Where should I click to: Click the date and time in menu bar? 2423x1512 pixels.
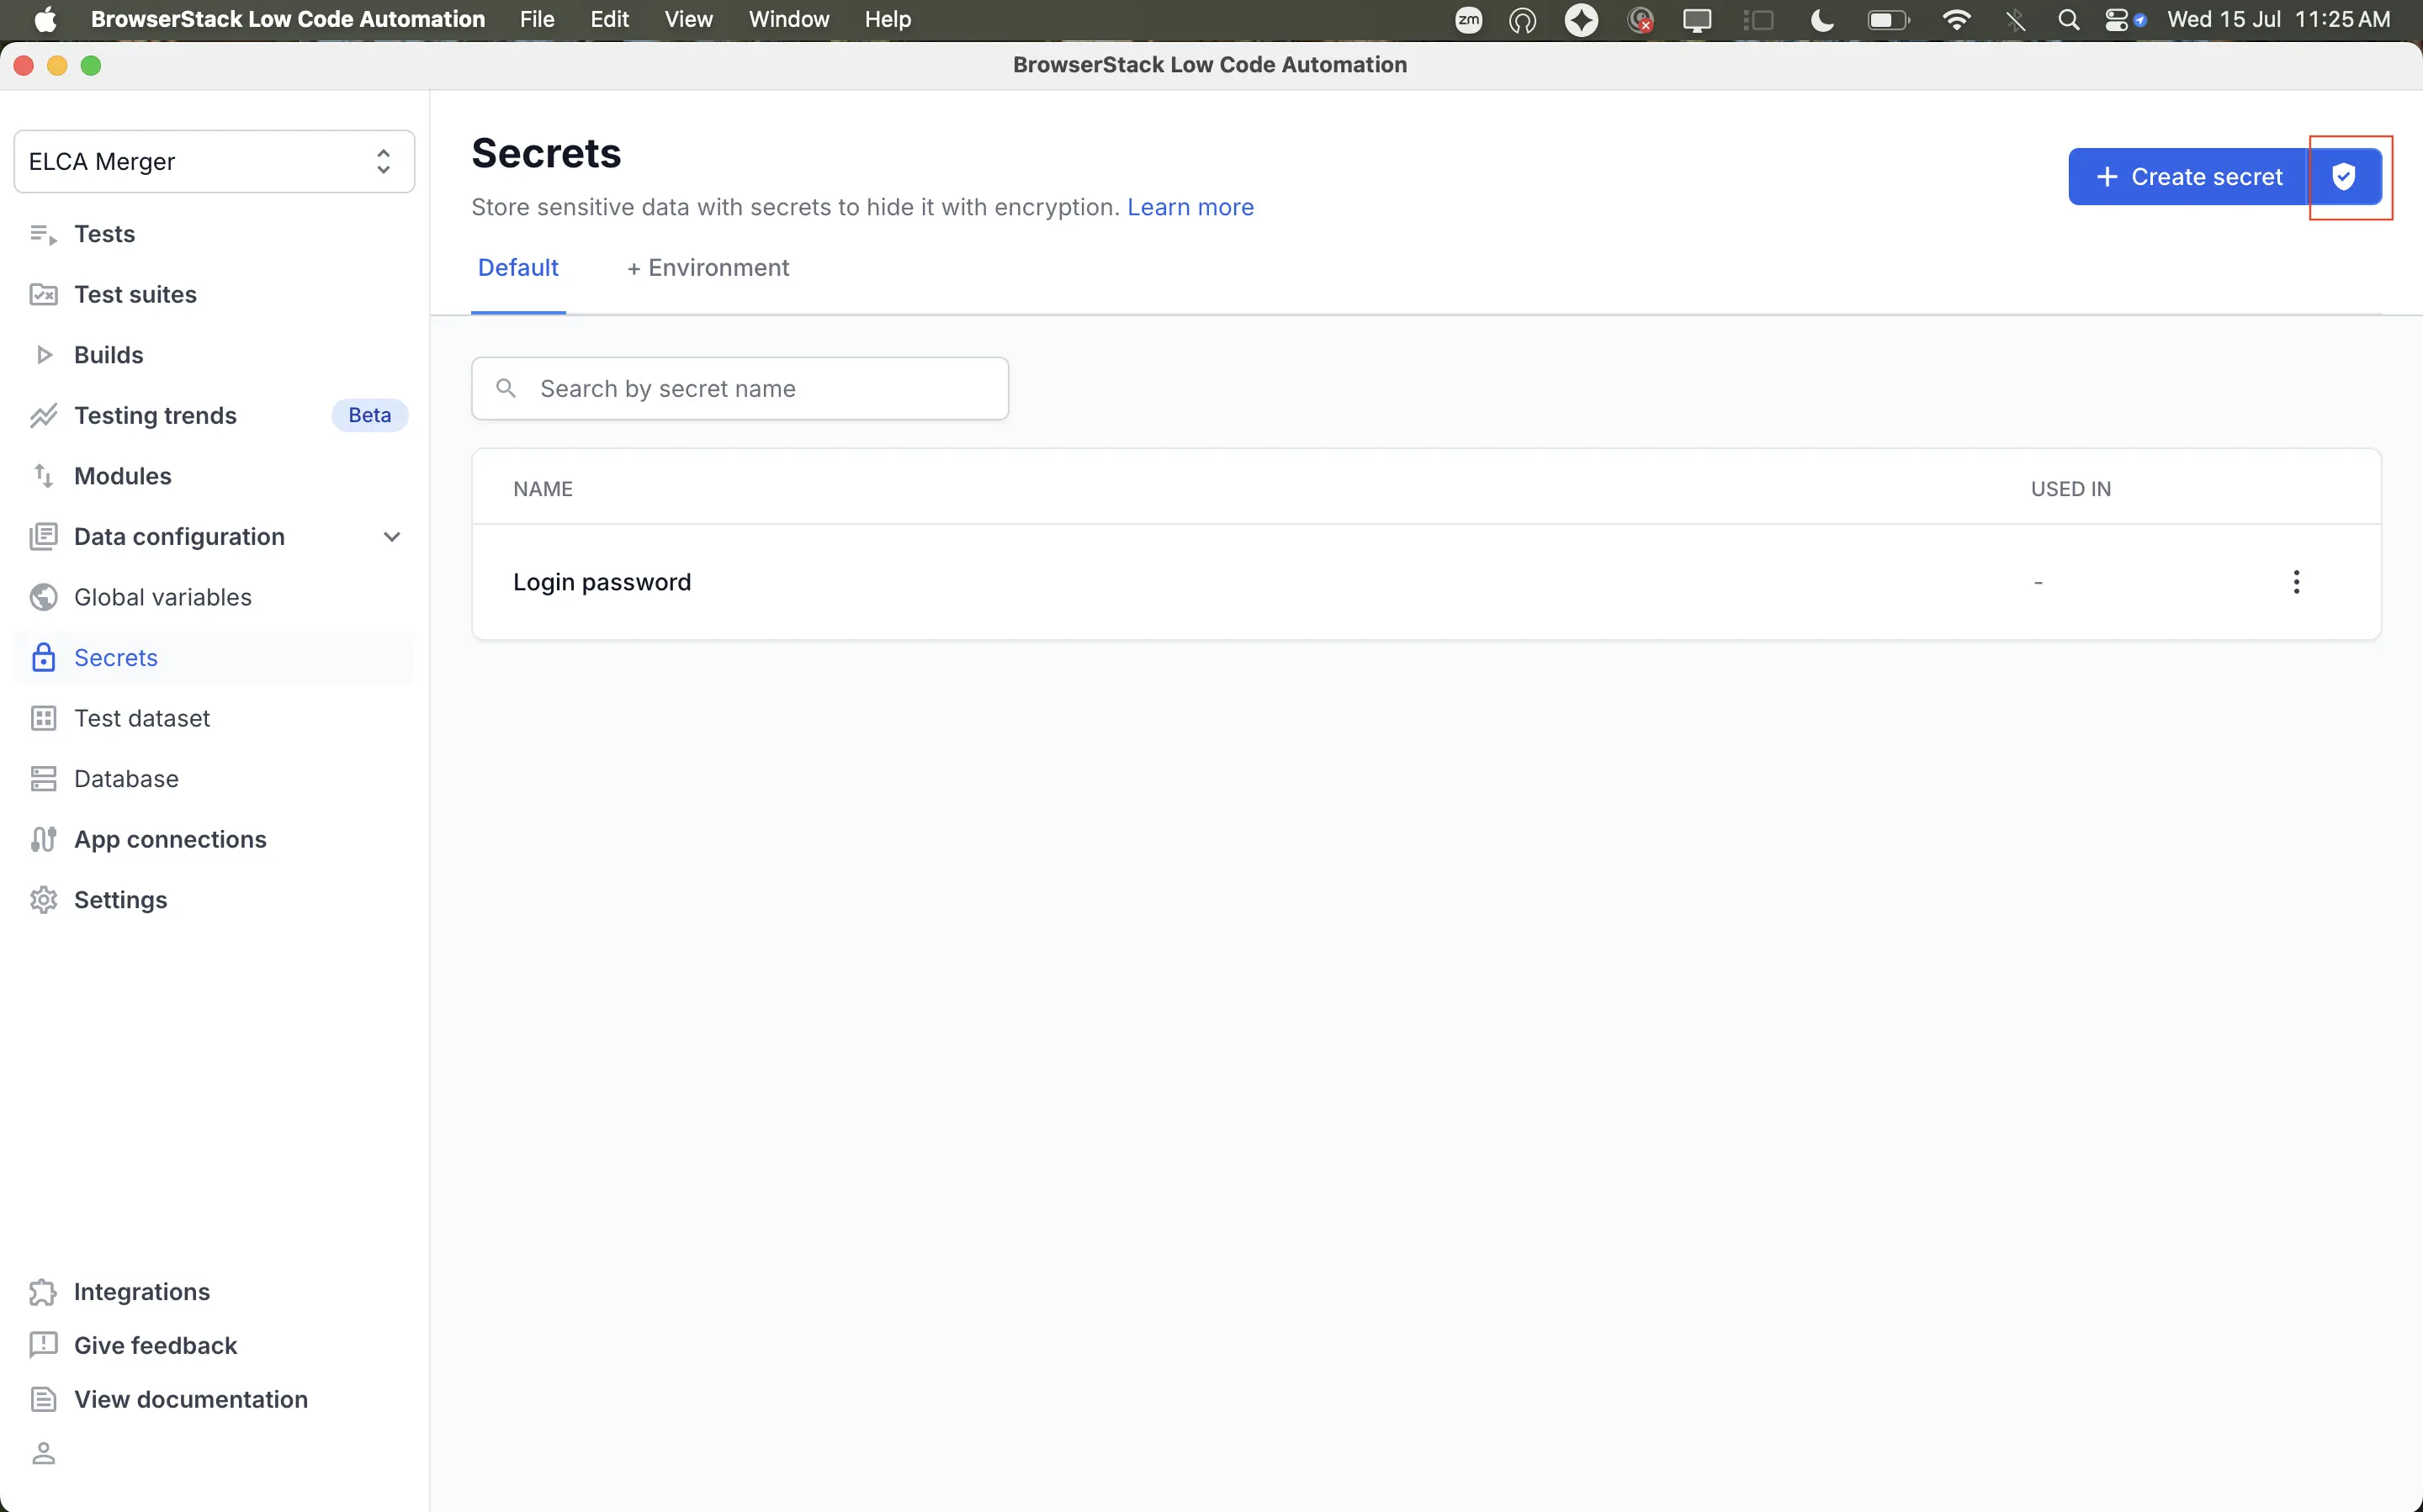(2278, 20)
